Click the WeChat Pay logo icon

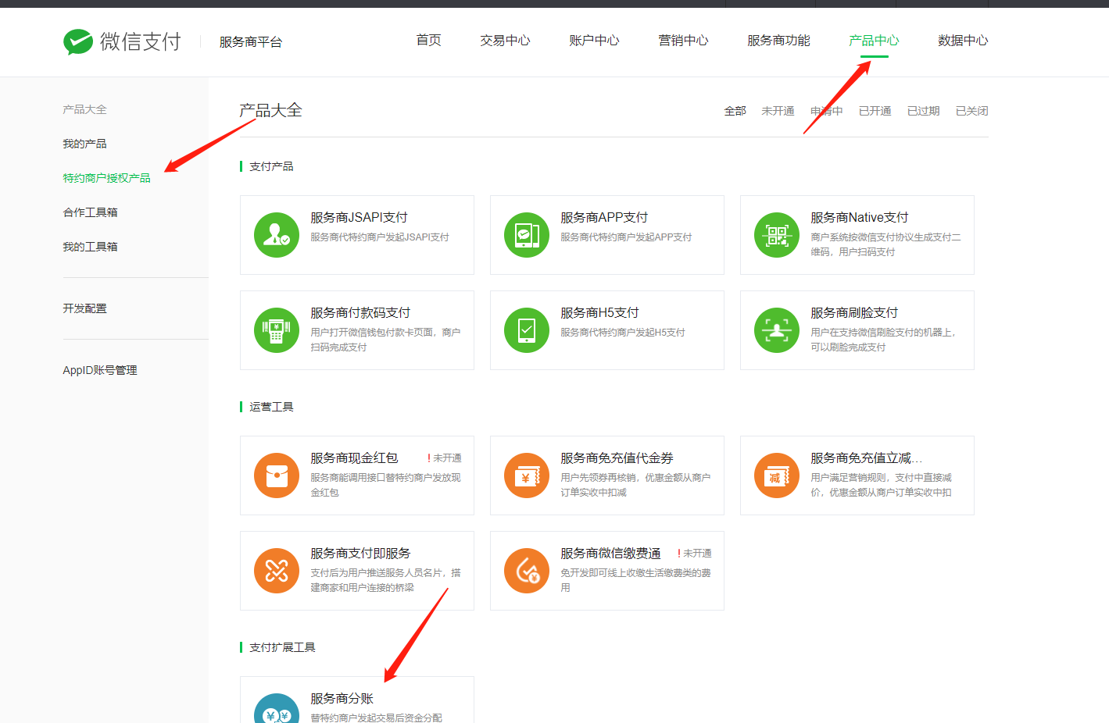(x=78, y=41)
